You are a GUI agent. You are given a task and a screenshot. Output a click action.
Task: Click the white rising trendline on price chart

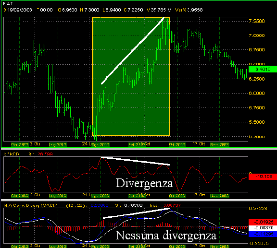coord(133,51)
